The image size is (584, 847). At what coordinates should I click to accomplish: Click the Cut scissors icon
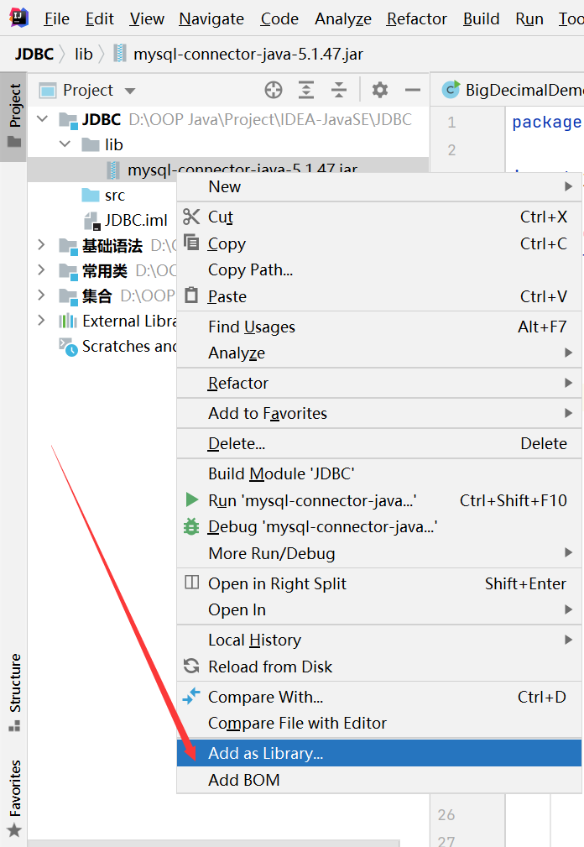click(191, 217)
